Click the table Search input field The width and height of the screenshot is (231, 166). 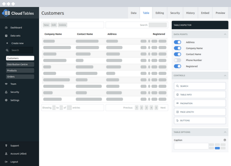coord(158,25)
